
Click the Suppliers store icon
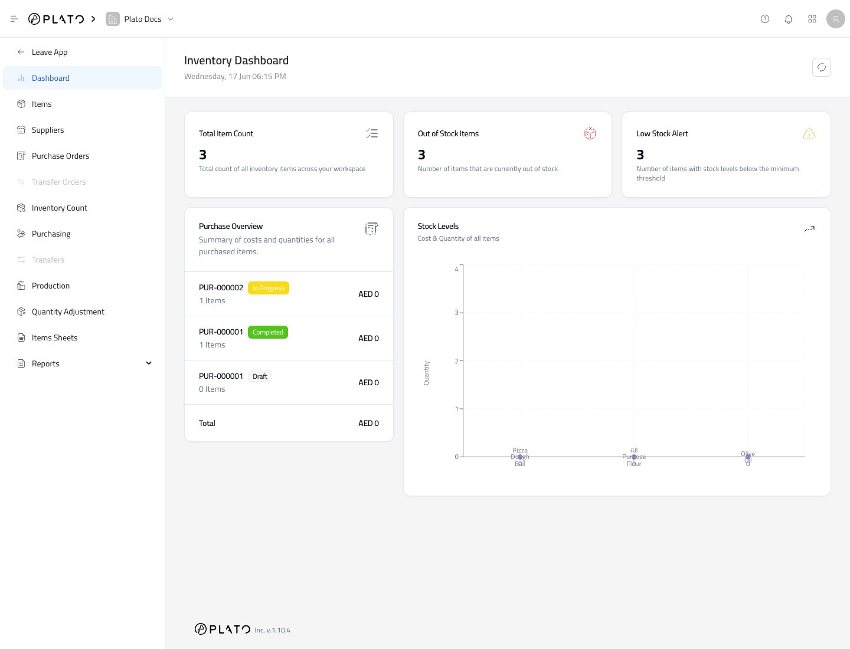tap(21, 130)
